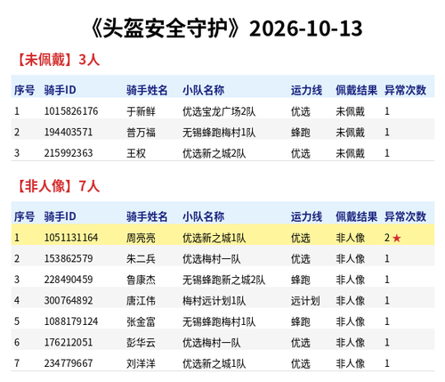The width and height of the screenshot is (445, 382).
Task: Select rider ID 1088179124
Action: tap(71, 321)
